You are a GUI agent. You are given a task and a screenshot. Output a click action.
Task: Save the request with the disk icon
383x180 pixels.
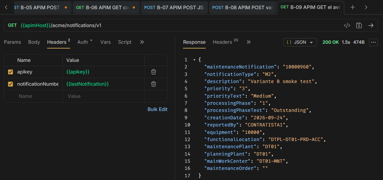[359, 25]
